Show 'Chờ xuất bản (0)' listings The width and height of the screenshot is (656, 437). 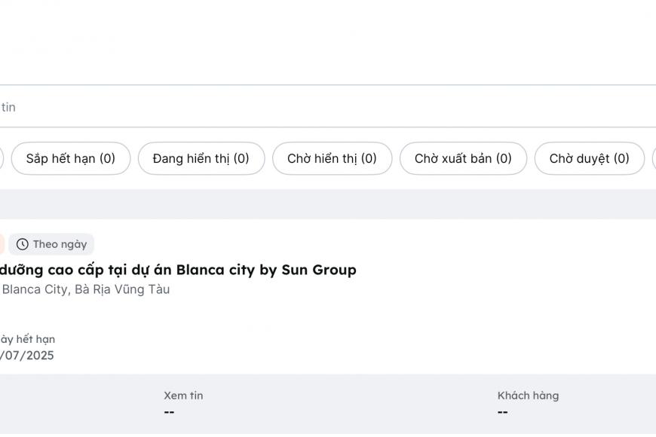pos(463,158)
